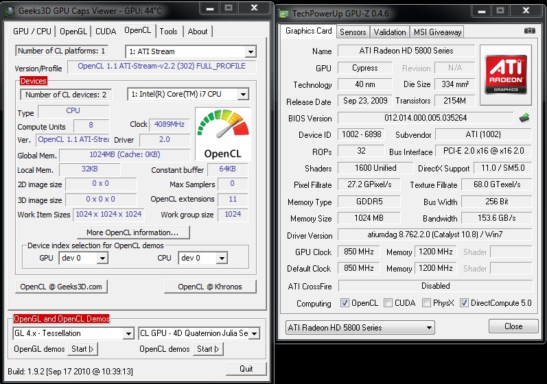The height and width of the screenshot is (384, 547).
Task: Open the CL GPU Julia demo dropdown
Action: pyautogui.click(x=255, y=333)
